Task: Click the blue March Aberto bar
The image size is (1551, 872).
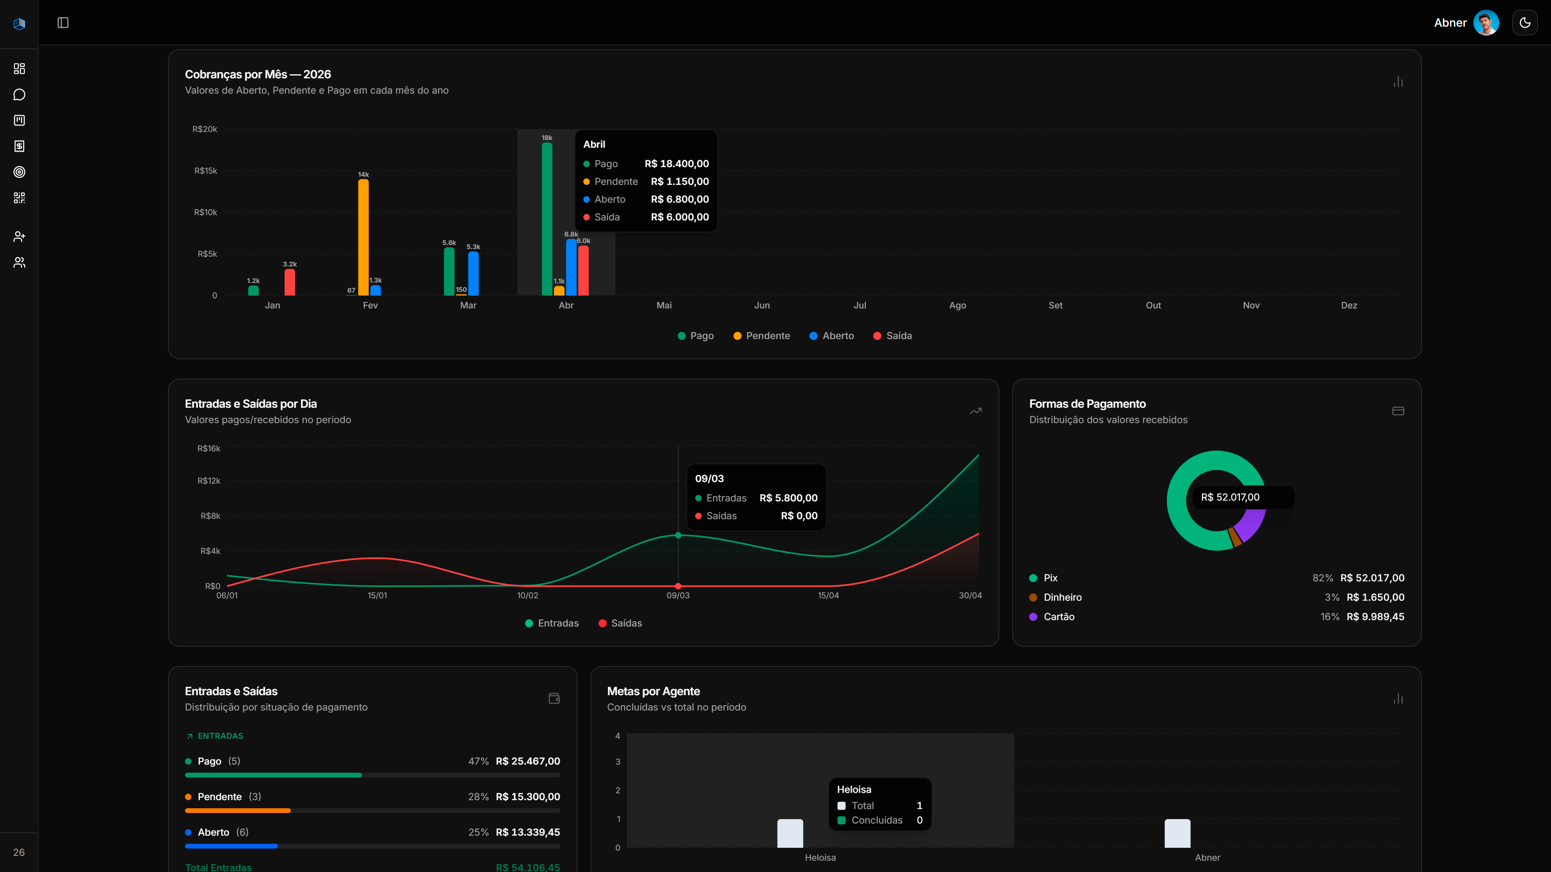Action: click(473, 273)
